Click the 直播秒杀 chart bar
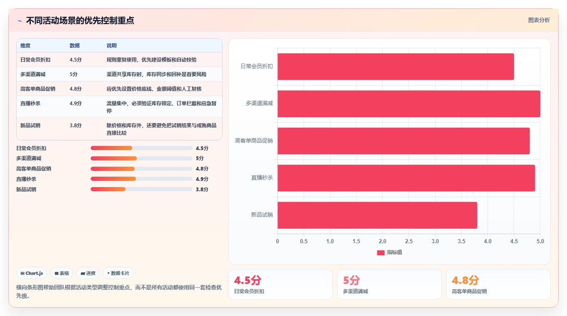 coord(406,178)
